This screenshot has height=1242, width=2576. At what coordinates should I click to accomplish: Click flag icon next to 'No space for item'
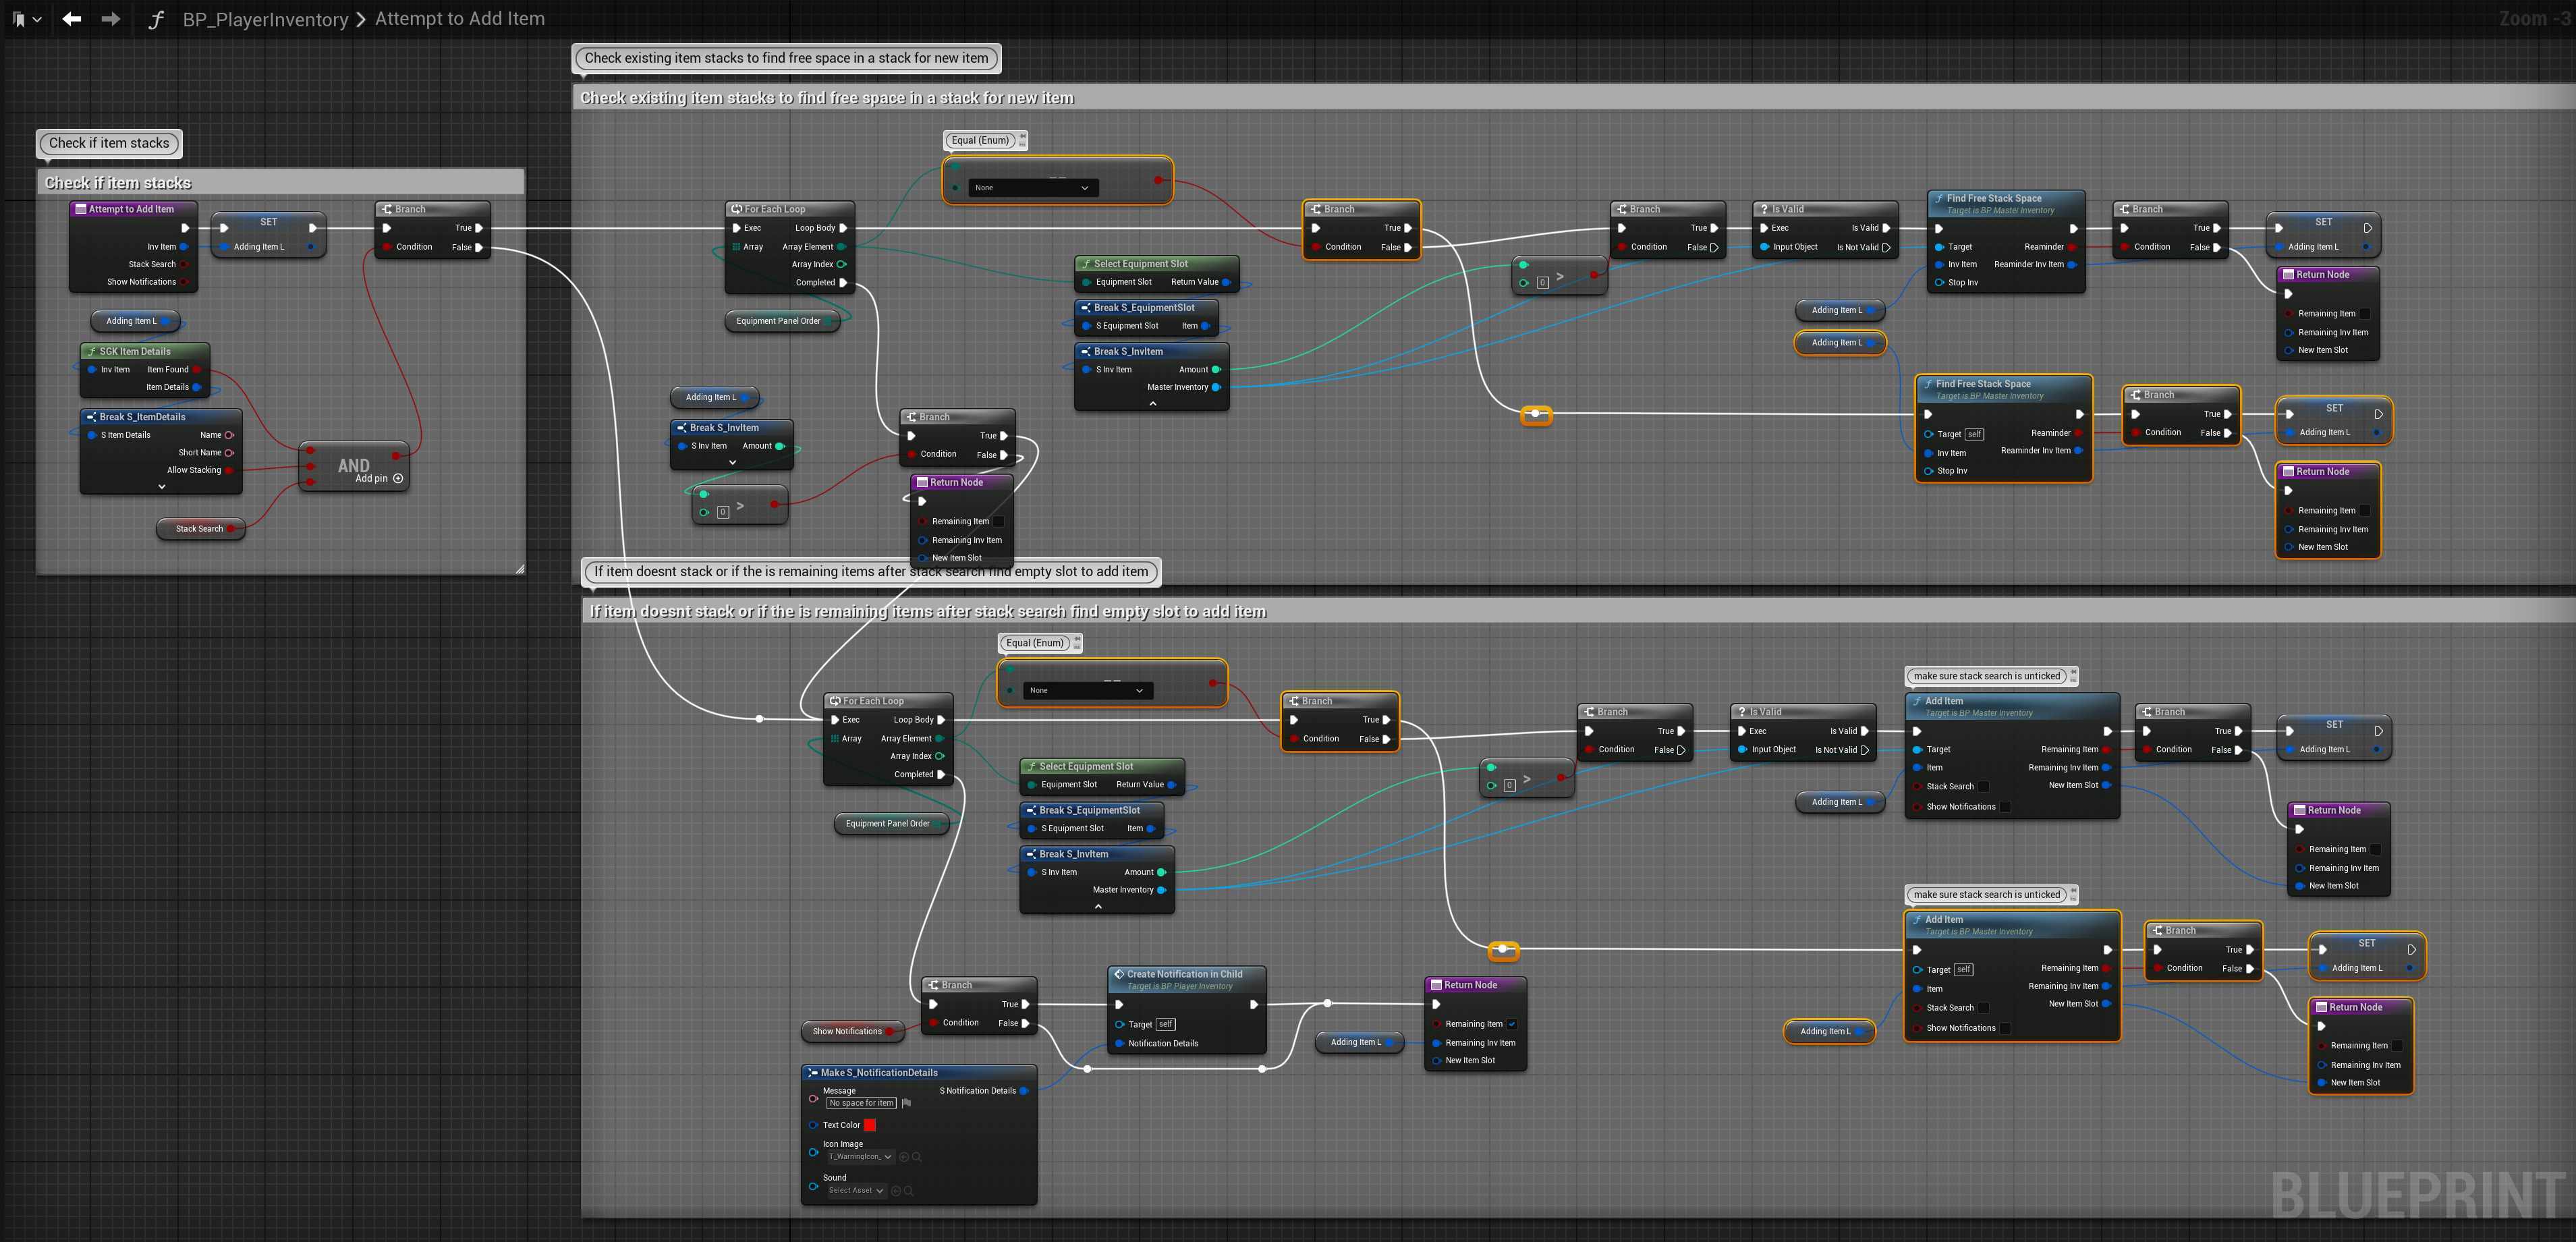coord(907,1103)
